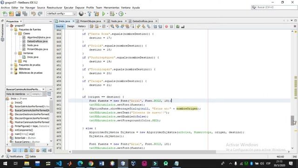
Task: Click the New File toolbar icon
Action: point(5,14)
